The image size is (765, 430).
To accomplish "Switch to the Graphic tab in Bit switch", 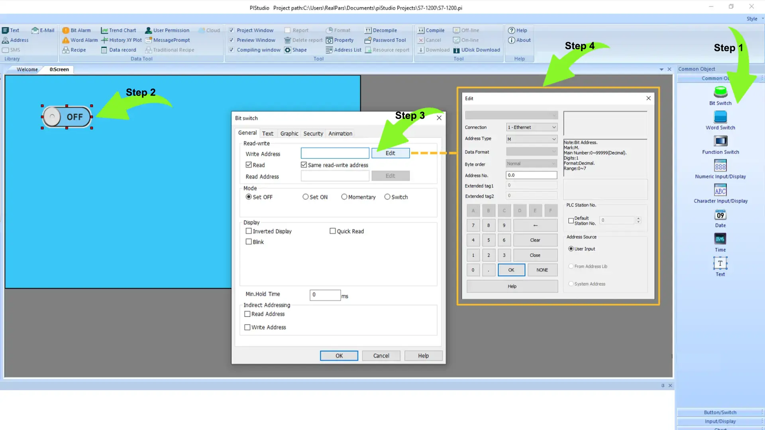I will point(289,133).
